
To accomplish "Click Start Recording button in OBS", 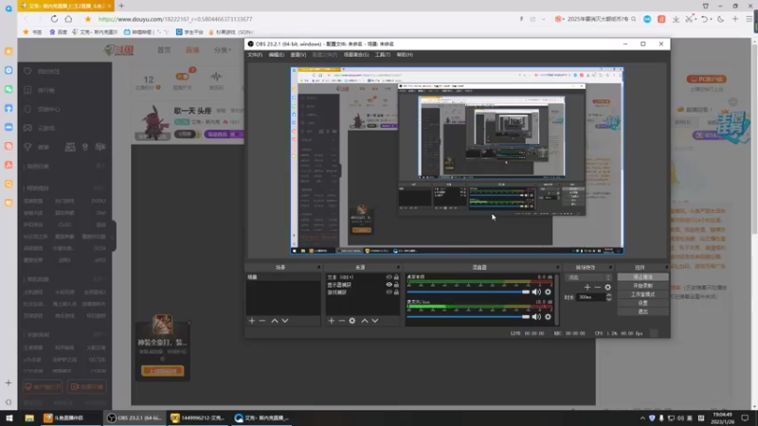I will 642,286.
